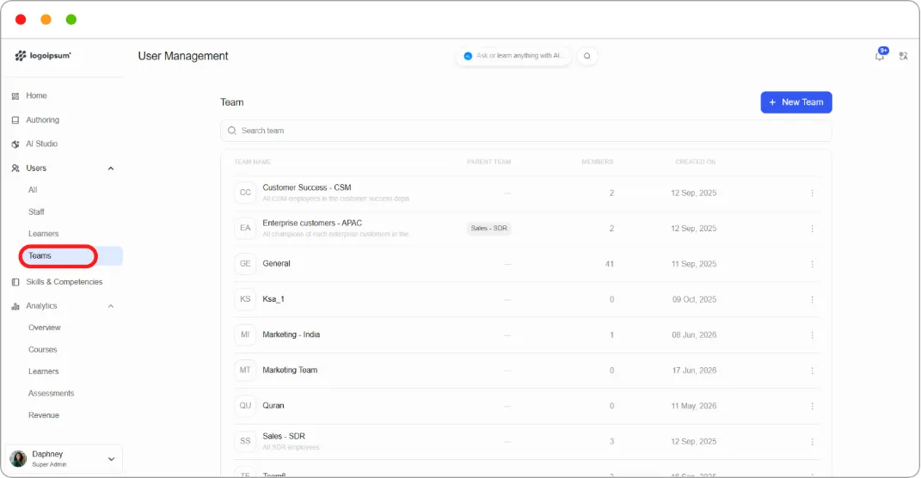Click the PARENT TEAM column header
Image resolution: width=921 pixels, height=478 pixels.
pyautogui.click(x=488, y=162)
